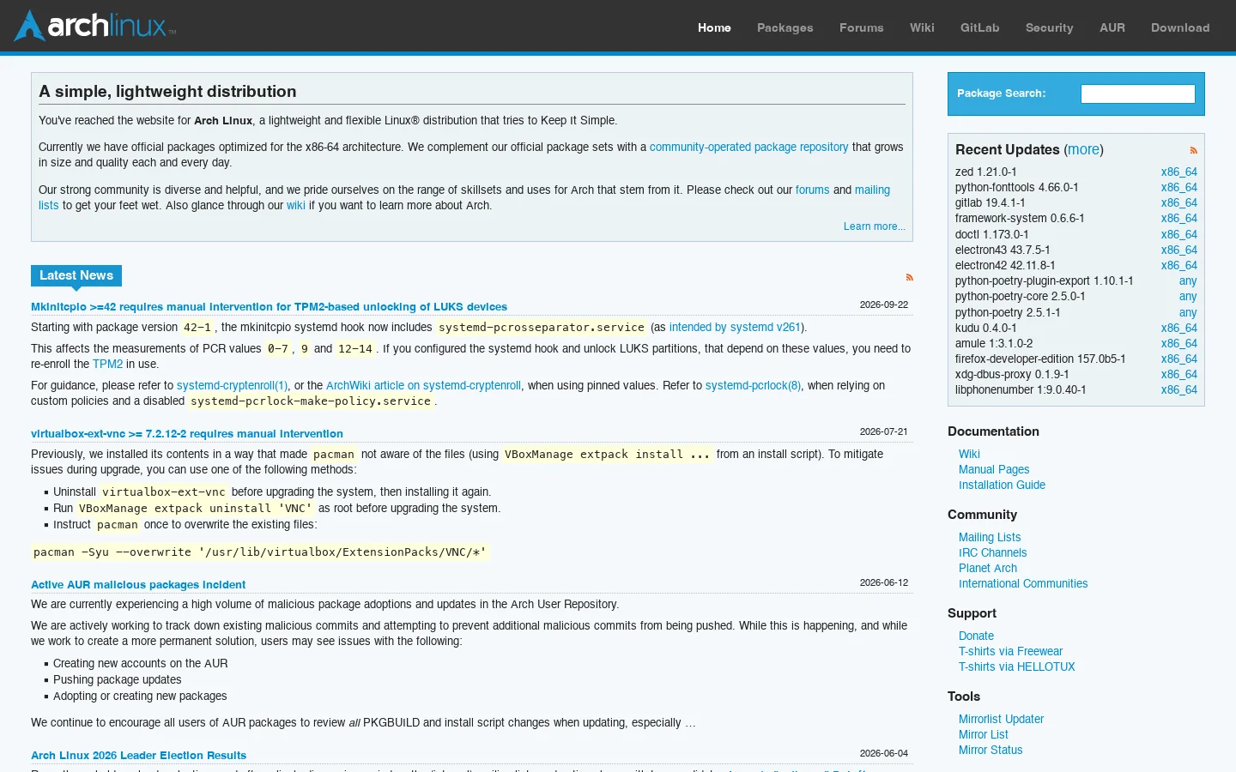1236x772 pixels.
Task: Open the systemd-cryptenroll(1) link
Action: coord(232,385)
